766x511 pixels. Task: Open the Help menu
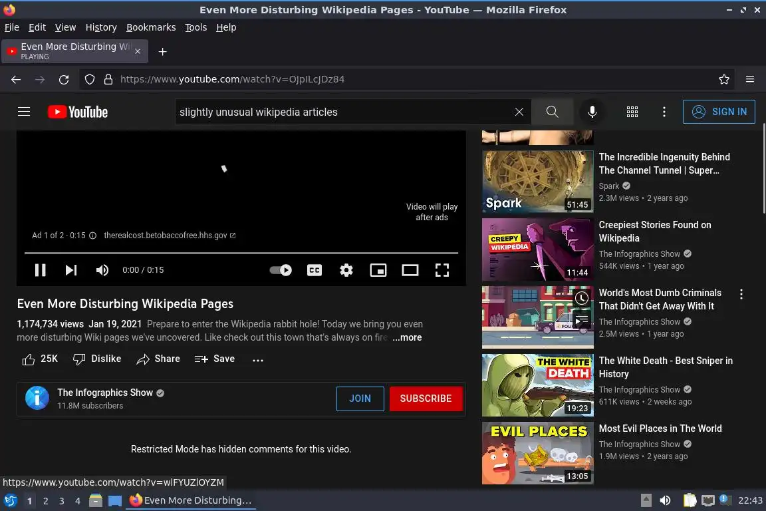[226, 27]
